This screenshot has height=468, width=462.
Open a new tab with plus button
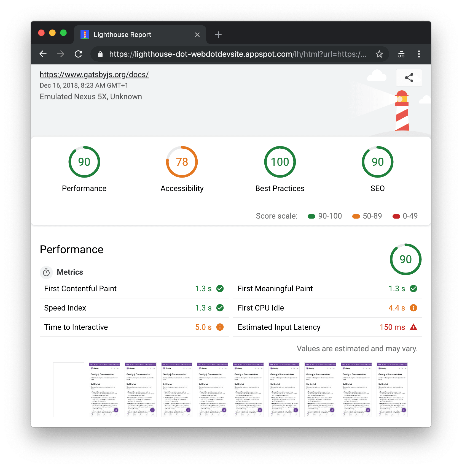(x=218, y=35)
